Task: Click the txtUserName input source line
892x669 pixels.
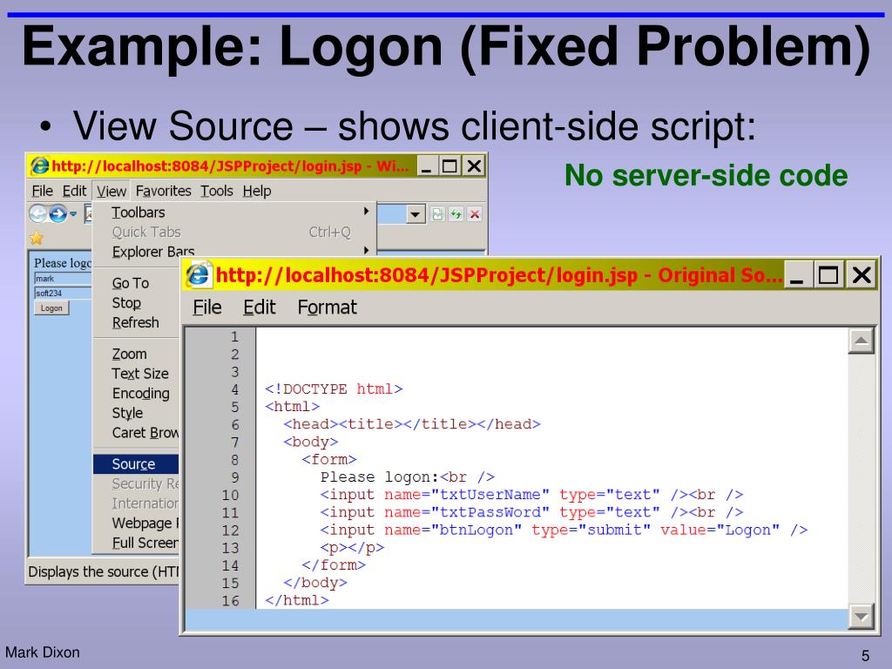Action: point(532,495)
